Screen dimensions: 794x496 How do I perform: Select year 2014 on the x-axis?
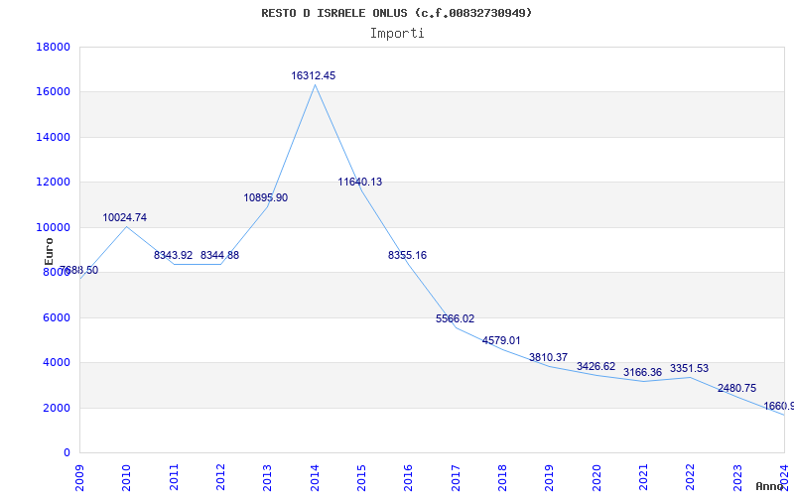(x=315, y=478)
